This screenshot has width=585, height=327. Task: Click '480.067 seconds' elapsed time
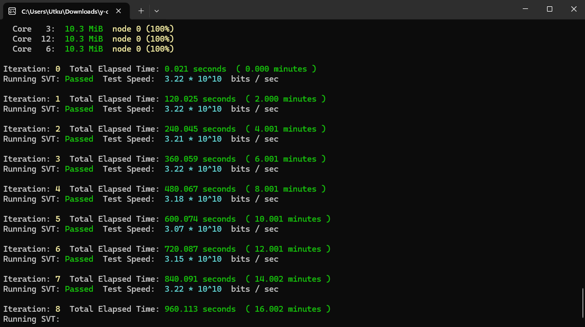(x=200, y=189)
